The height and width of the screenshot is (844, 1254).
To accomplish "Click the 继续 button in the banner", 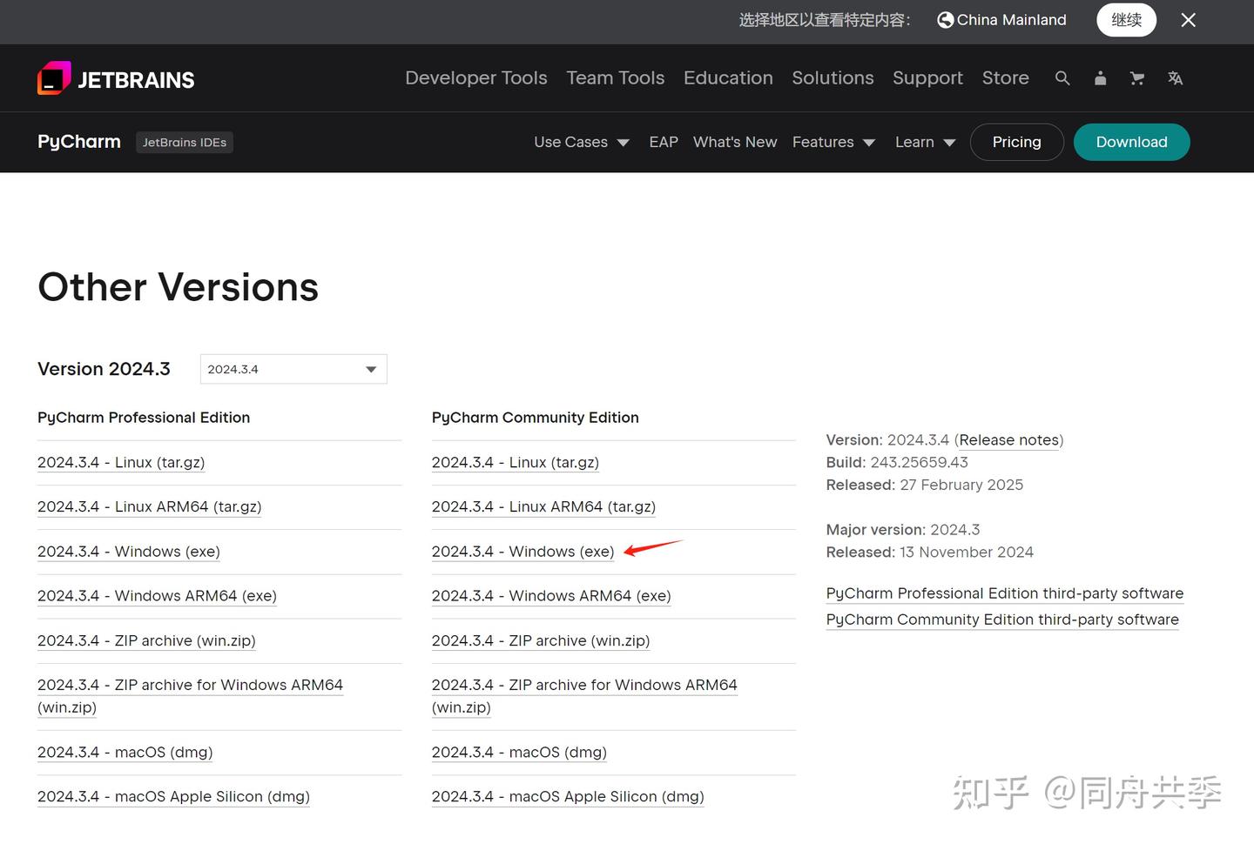I will [x=1126, y=19].
